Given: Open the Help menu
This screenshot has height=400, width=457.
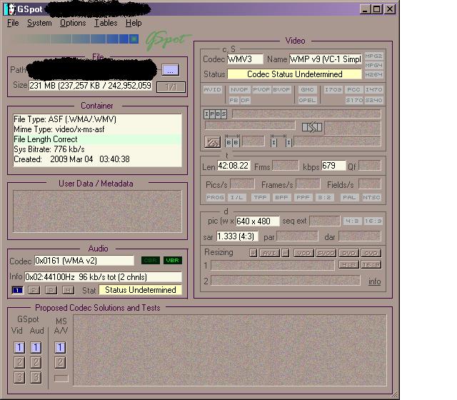Looking at the screenshot, I should (134, 23).
